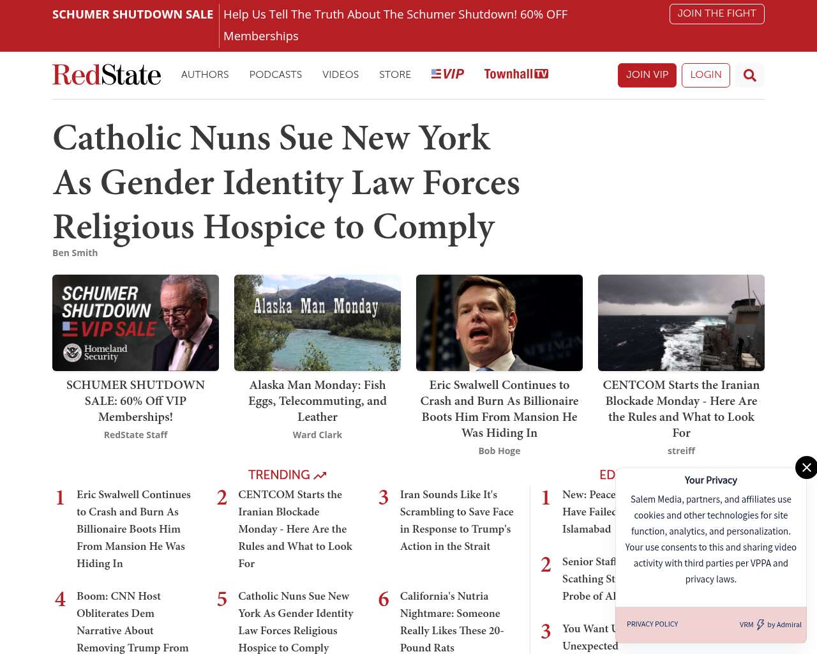Select the Alaska Man Monday image
The height and width of the screenshot is (654, 817).
tap(317, 323)
